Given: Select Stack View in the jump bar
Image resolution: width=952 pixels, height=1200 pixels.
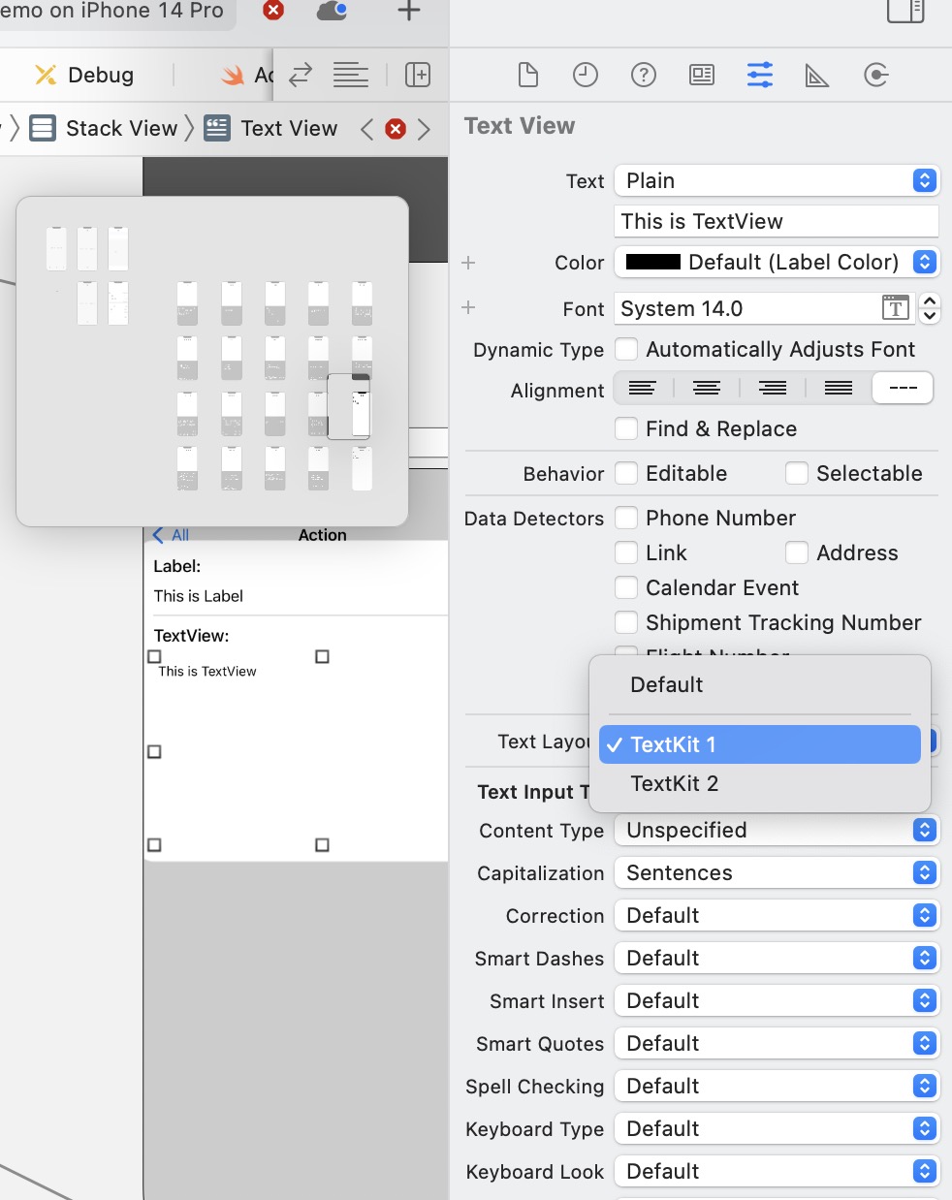Looking at the screenshot, I should [104, 128].
